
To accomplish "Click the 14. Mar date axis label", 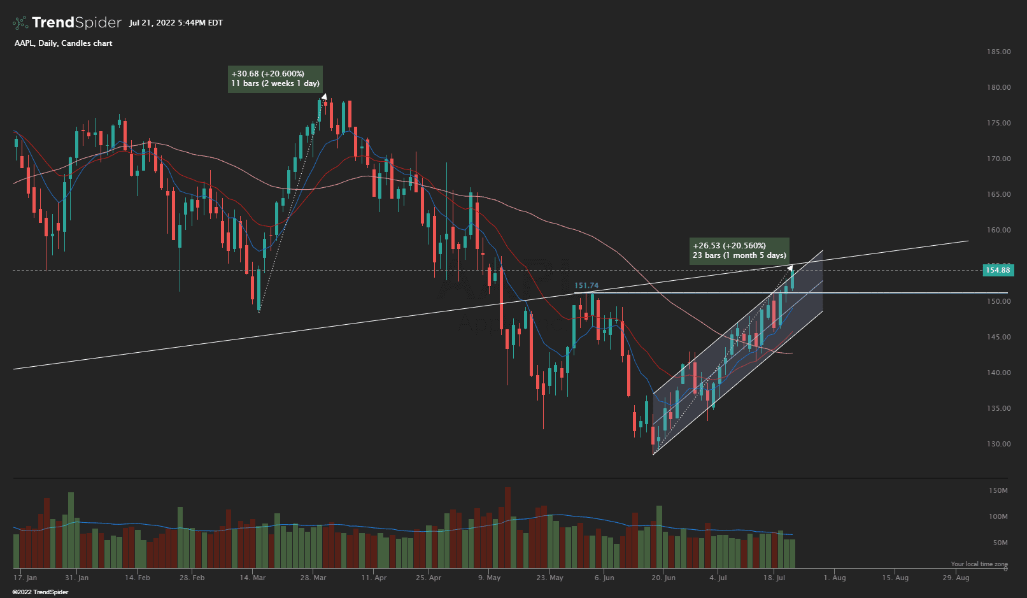I will pos(253,578).
